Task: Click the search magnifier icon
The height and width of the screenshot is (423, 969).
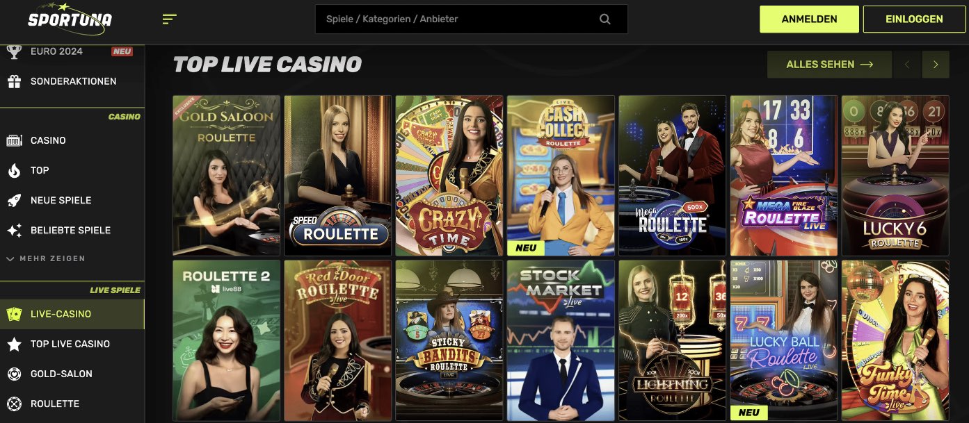Action: click(x=604, y=19)
